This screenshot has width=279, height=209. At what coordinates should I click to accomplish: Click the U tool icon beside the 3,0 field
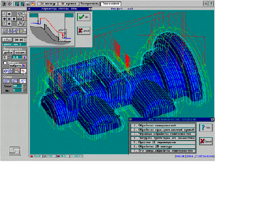point(25,57)
